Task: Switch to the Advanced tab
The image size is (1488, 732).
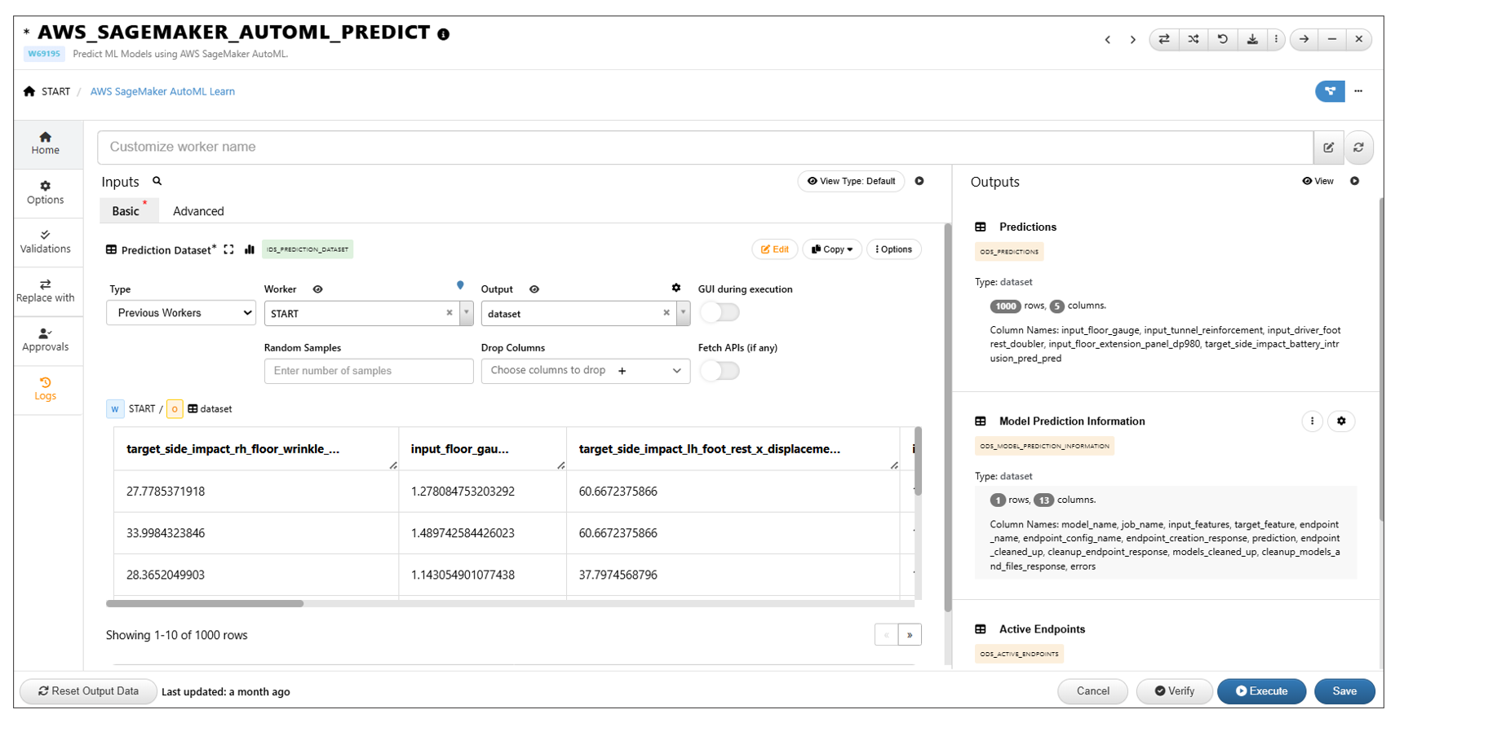Action: [198, 211]
